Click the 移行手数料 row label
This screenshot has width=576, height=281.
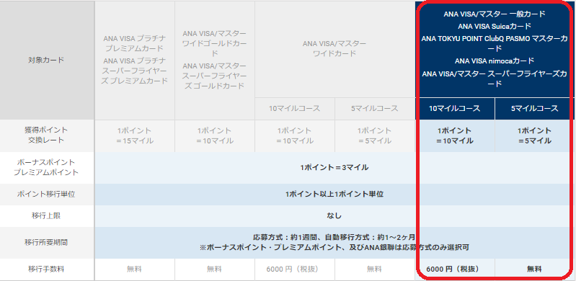(x=47, y=269)
